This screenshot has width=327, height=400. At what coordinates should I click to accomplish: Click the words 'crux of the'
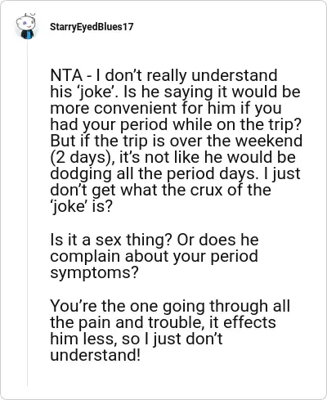tap(231, 190)
